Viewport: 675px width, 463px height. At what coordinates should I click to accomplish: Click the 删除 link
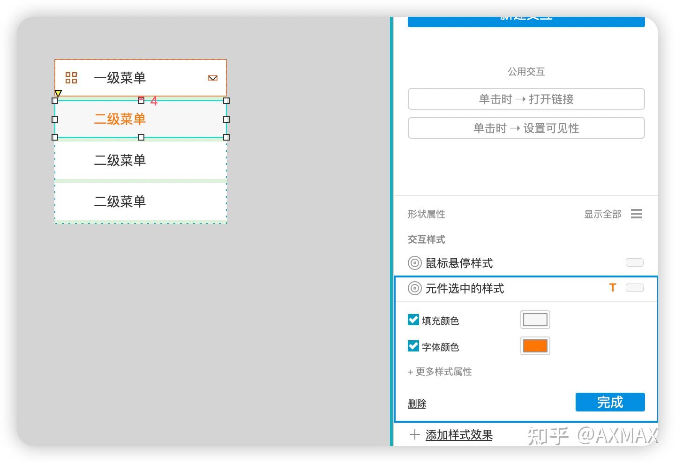pyautogui.click(x=417, y=403)
